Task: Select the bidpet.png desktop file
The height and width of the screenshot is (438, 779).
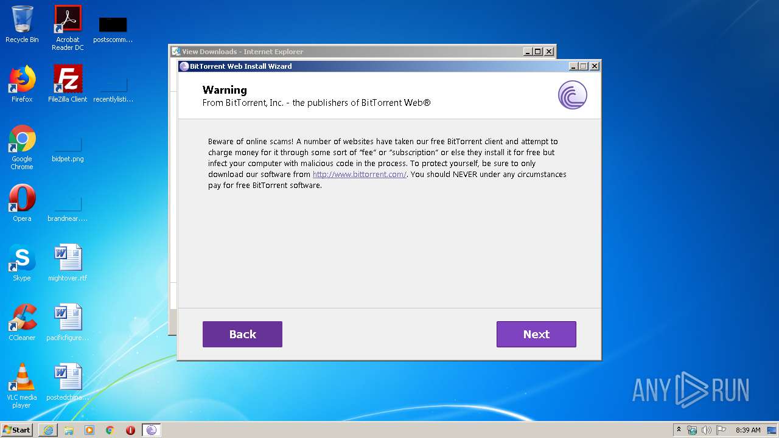Action: (x=68, y=150)
